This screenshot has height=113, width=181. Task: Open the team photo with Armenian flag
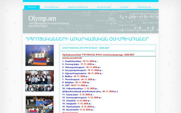point(40,55)
